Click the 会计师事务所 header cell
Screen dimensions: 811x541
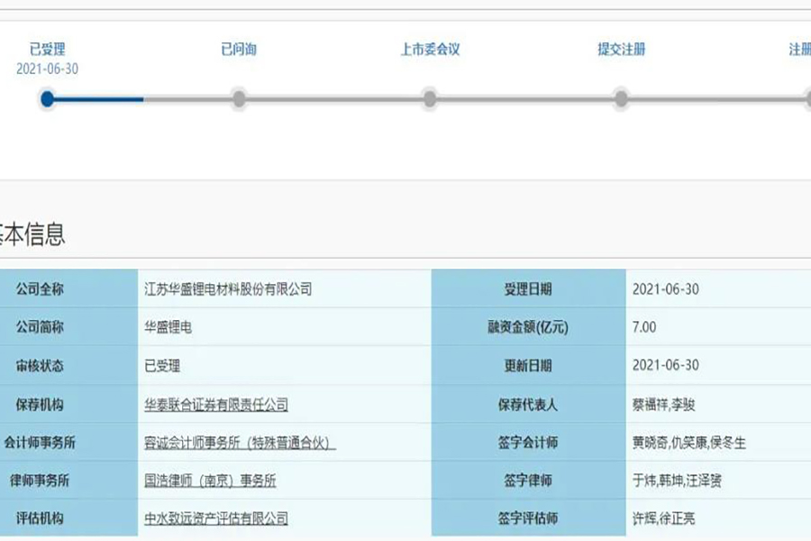point(68,442)
